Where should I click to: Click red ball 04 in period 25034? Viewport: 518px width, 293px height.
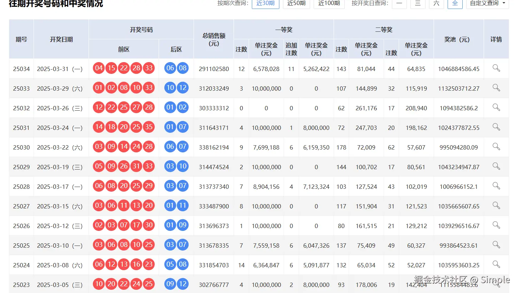tap(99, 68)
